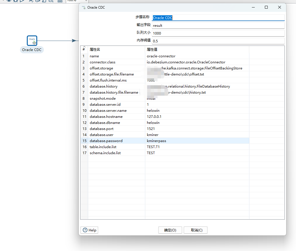This screenshot has width=296, height=251.
Task: Select the connector.class property cell
Action: tap(117, 62)
